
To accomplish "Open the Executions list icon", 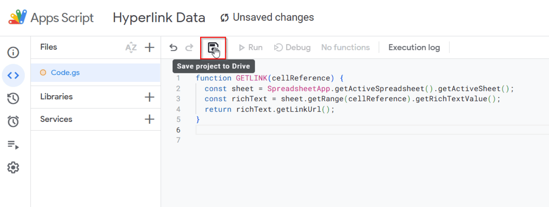I will click(13, 145).
